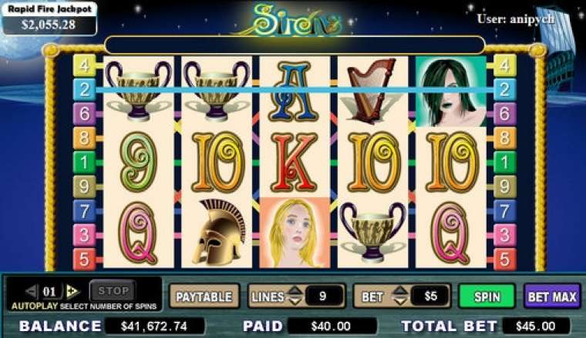Click the autoplay Stop button
Viewport: 586px width, 338px height.
click(x=113, y=290)
